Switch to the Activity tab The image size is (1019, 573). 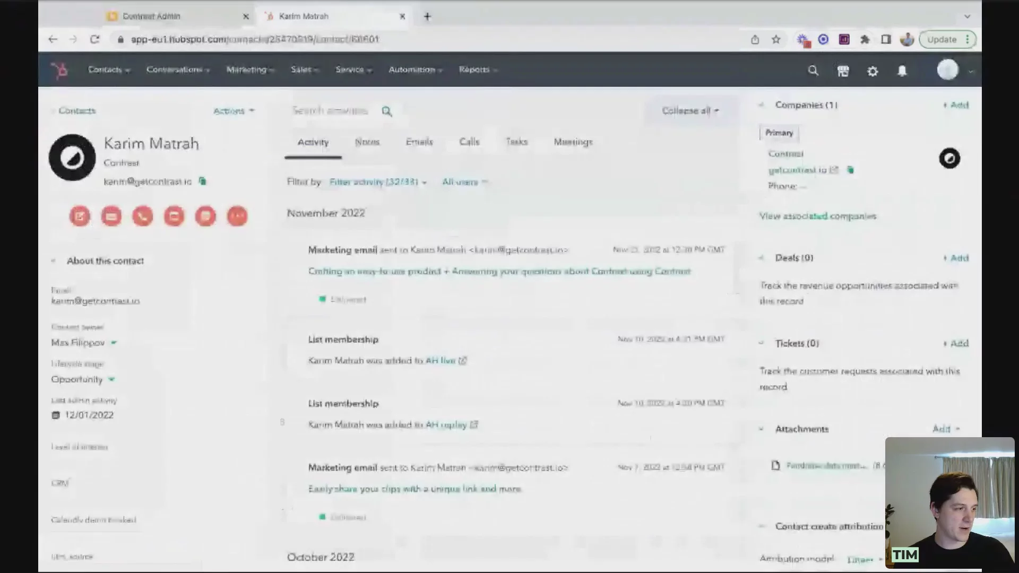coord(313,142)
